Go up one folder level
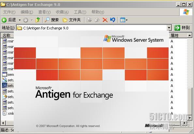The image size is (194, 134). [x=38, y=20]
